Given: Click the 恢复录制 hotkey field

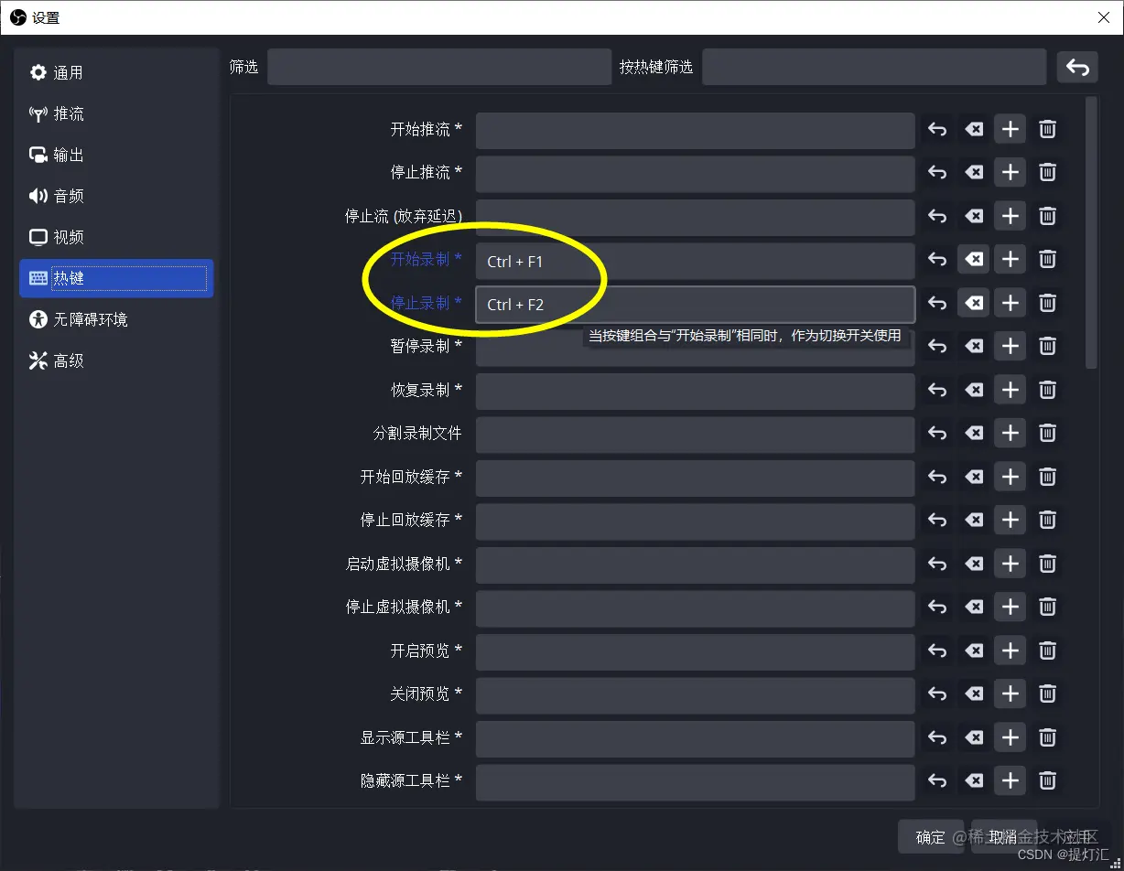Looking at the screenshot, I should [x=696, y=392].
